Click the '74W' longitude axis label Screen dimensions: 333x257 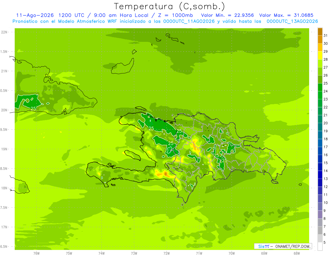101,253
